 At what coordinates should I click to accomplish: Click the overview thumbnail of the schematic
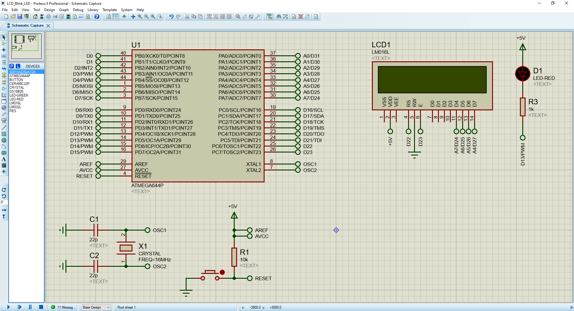pyautogui.click(x=26, y=46)
